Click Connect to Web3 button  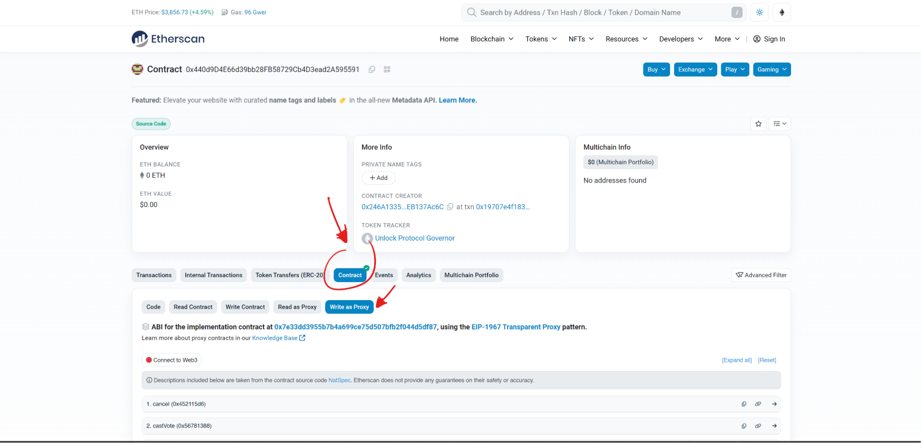pos(171,360)
